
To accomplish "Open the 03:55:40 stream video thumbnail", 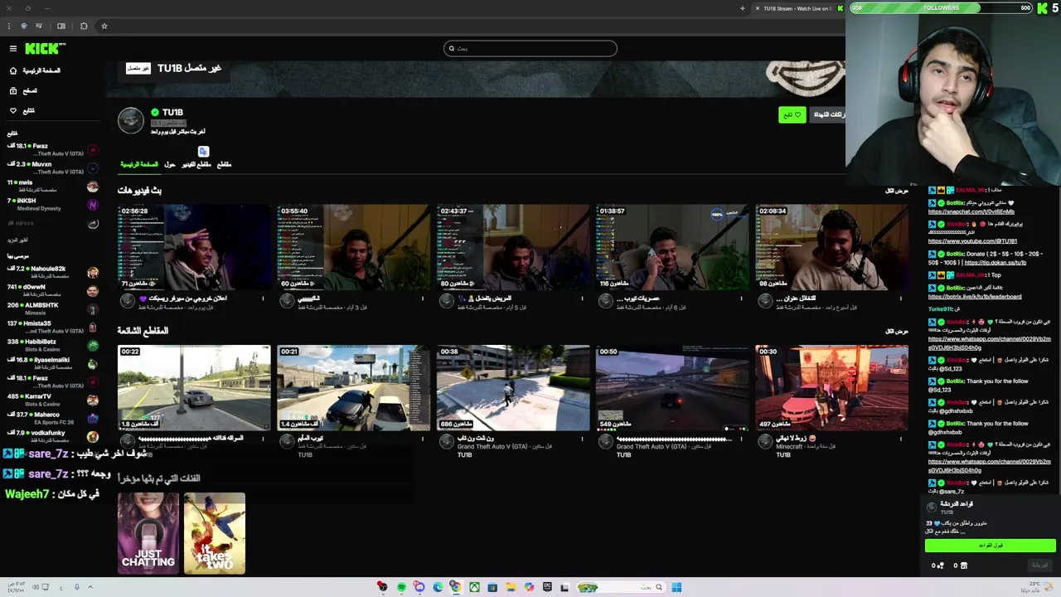I will tap(354, 247).
